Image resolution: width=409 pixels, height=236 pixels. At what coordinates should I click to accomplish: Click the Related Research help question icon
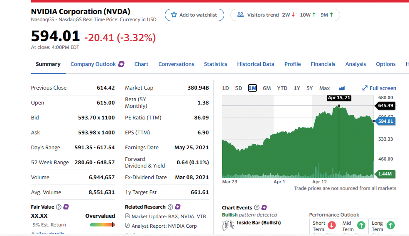click(170, 207)
